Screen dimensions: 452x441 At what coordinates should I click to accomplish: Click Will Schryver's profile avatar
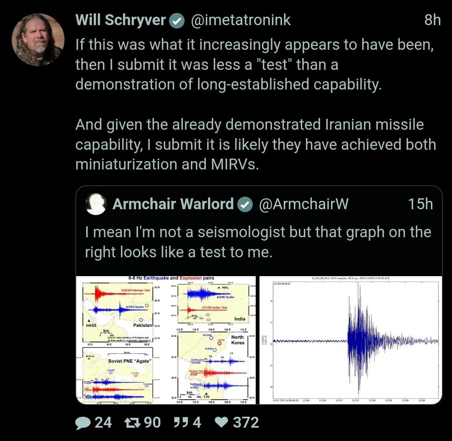point(38,40)
